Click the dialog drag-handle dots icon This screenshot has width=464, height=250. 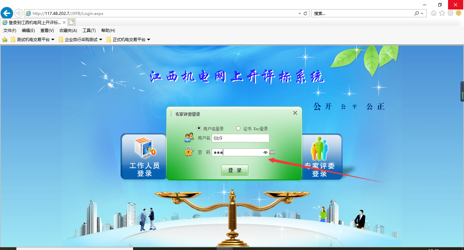(171, 114)
